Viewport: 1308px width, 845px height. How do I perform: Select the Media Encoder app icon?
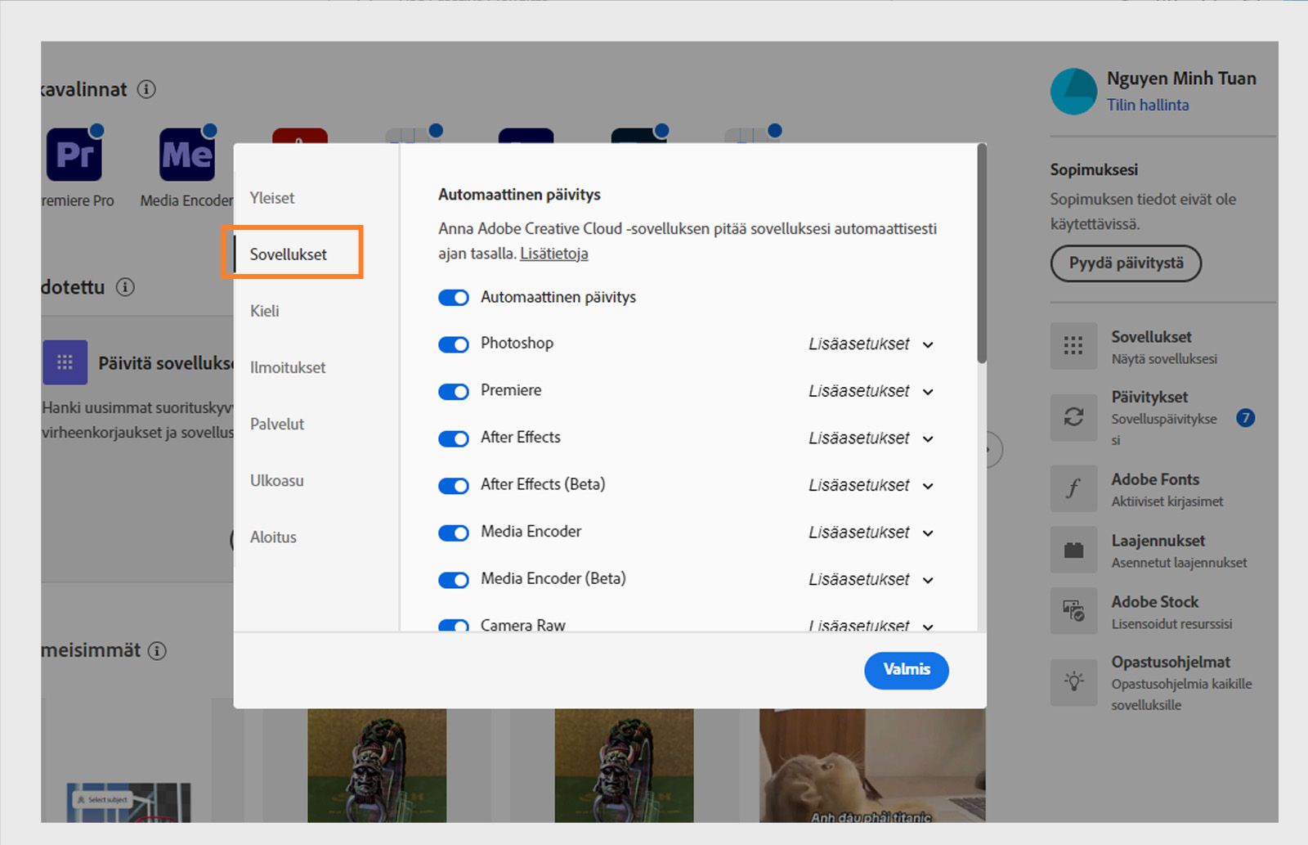[186, 155]
